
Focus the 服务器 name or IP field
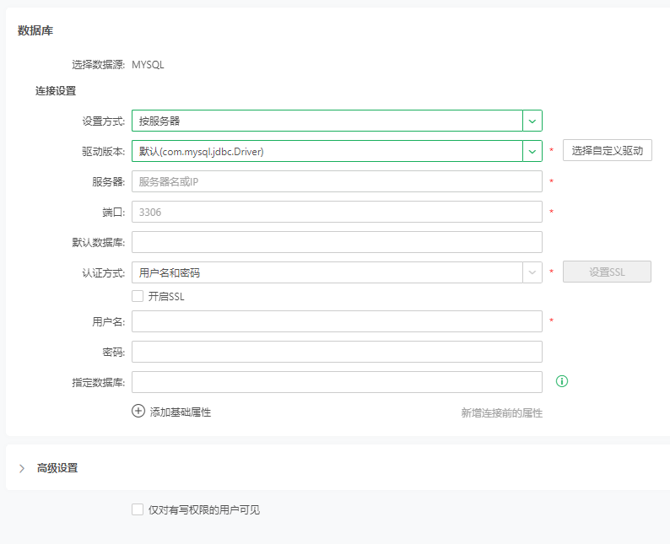pos(337,182)
